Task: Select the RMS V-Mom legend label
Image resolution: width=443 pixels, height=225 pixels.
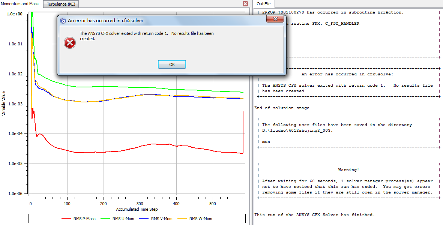Action: [161, 219]
